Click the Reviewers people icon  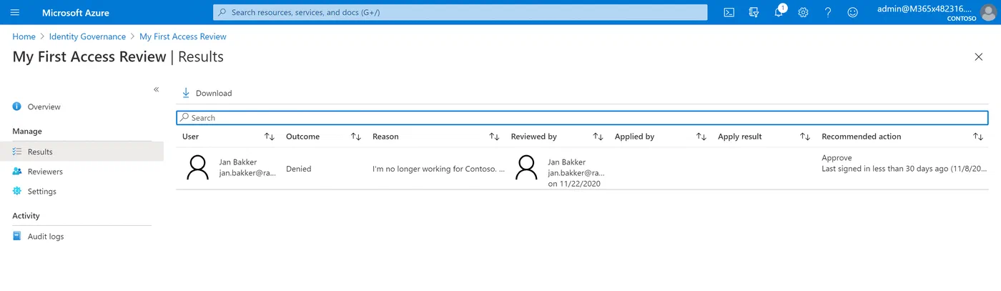(17, 172)
